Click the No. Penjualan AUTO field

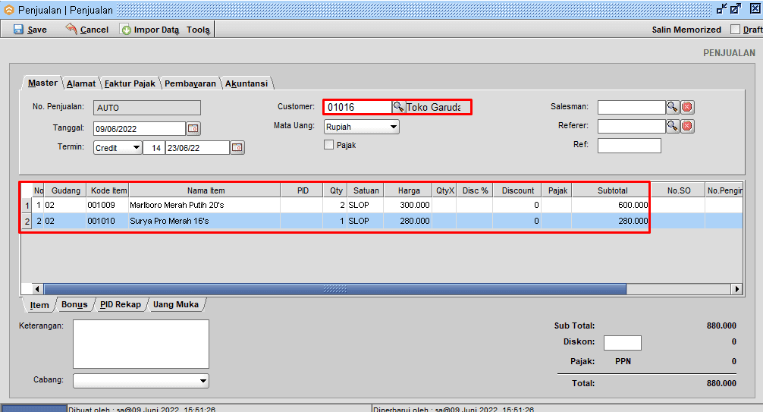coord(147,108)
